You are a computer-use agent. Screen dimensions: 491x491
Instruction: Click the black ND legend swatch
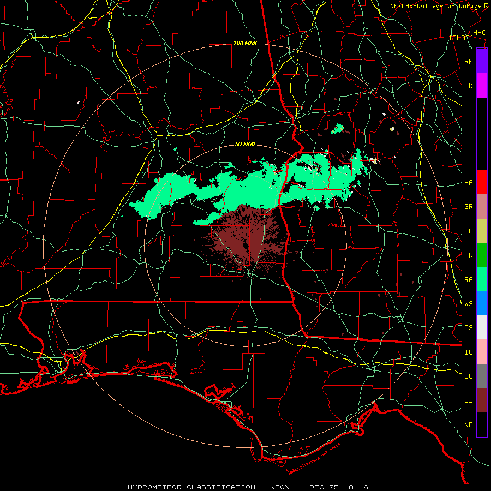click(482, 424)
